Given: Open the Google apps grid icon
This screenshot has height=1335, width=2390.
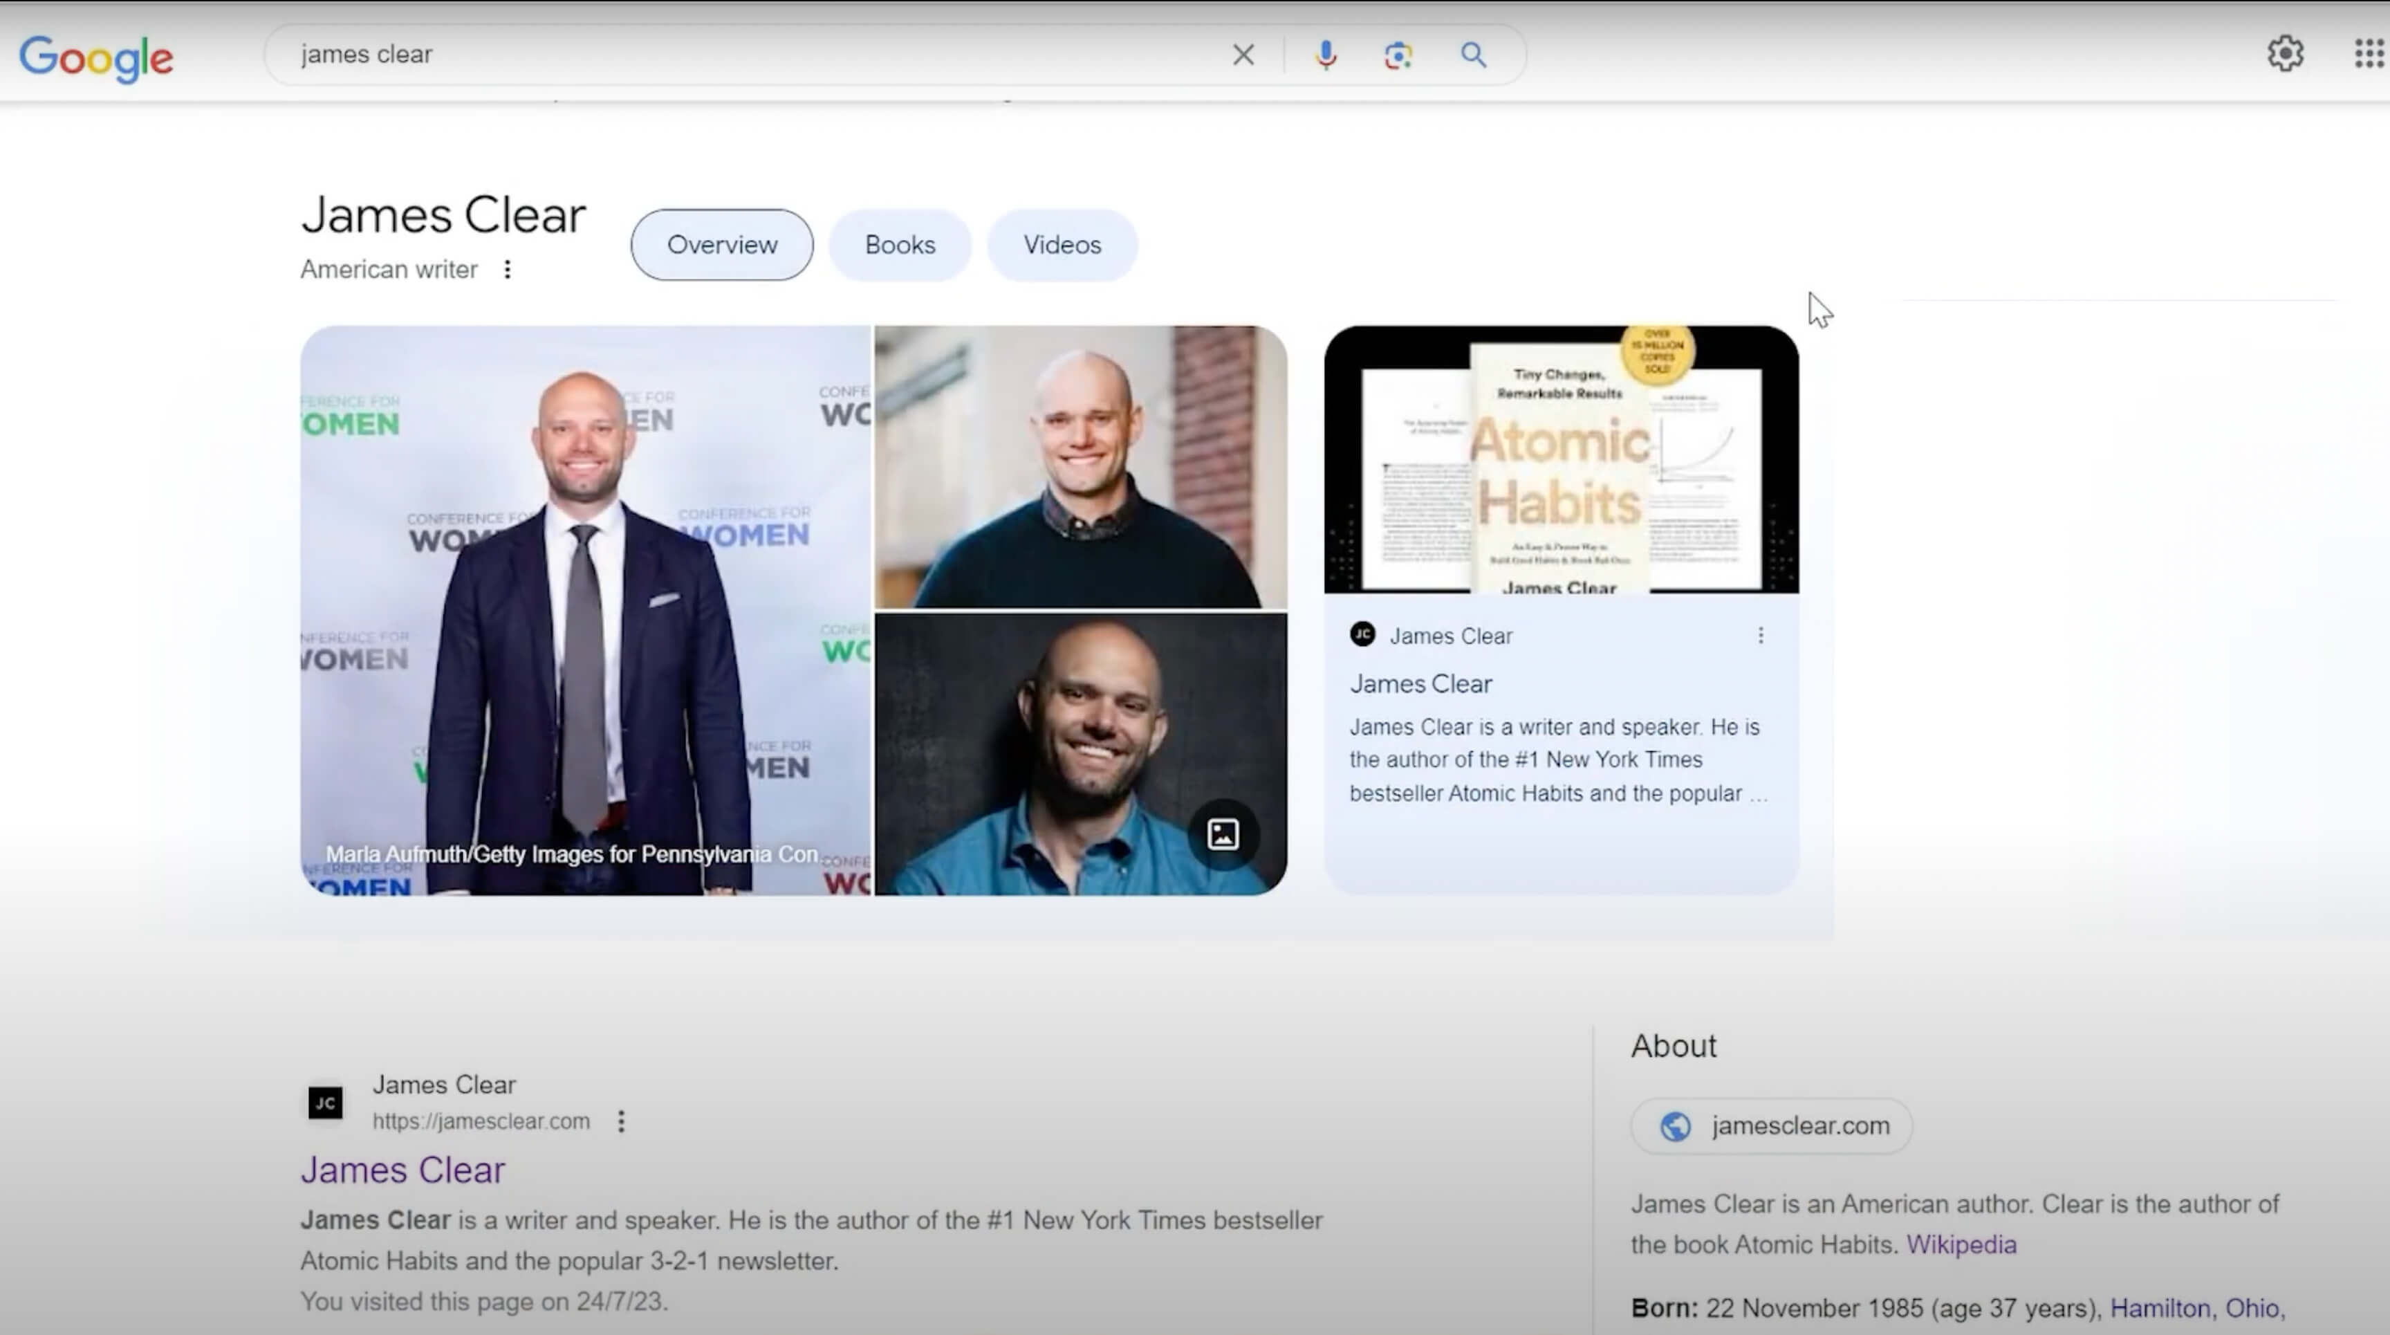Looking at the screenshot, I should click(2369, 54).
